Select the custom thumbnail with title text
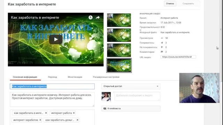Viewport: 223px width, 125px height. [x=119, y=65]
